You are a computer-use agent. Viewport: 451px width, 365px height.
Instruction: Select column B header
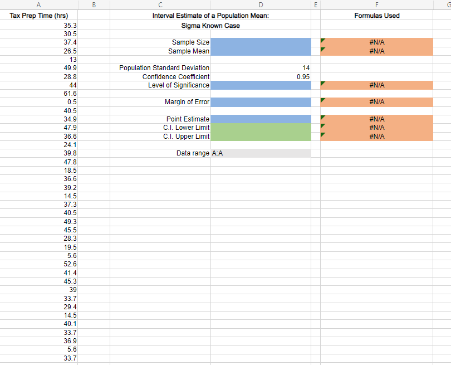click(94, 4)
